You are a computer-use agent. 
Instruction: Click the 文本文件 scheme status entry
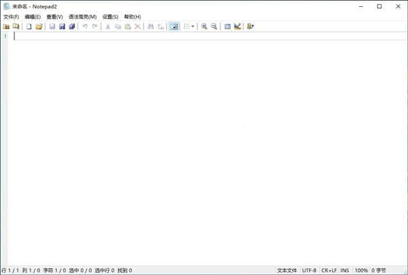tap(287, 270)
